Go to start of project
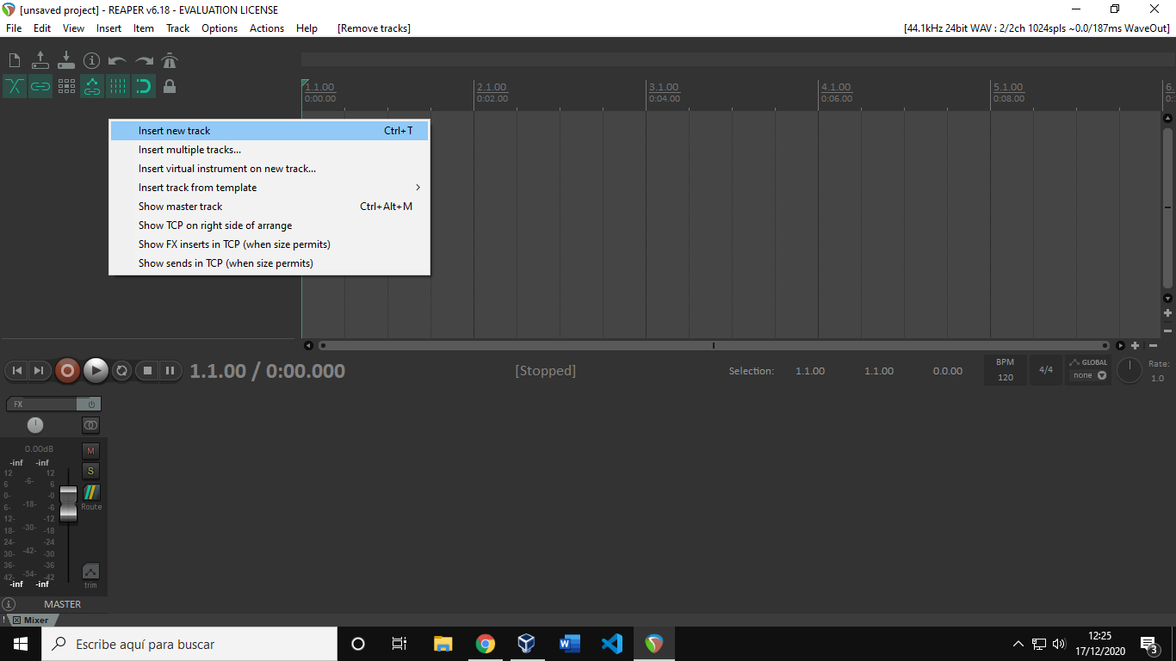 tap(16, 371)
